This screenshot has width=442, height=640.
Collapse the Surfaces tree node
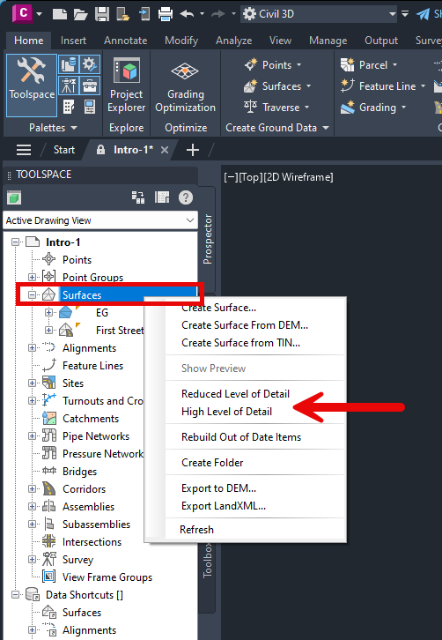click(32, 294)
